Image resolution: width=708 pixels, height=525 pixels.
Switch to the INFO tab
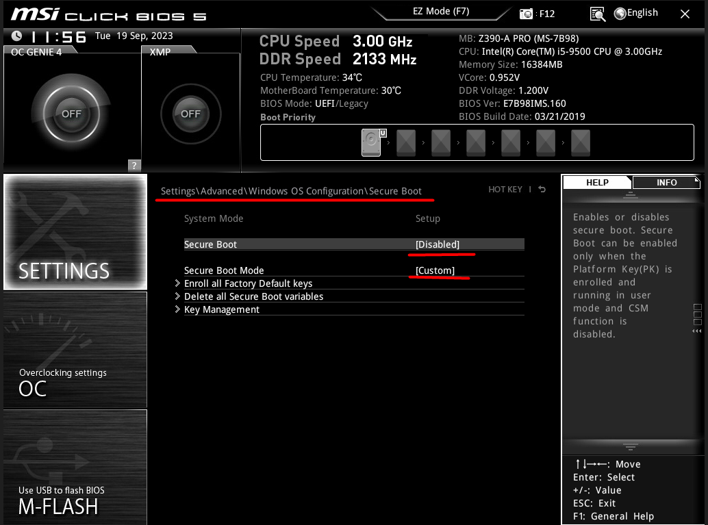tap(666, 182)
